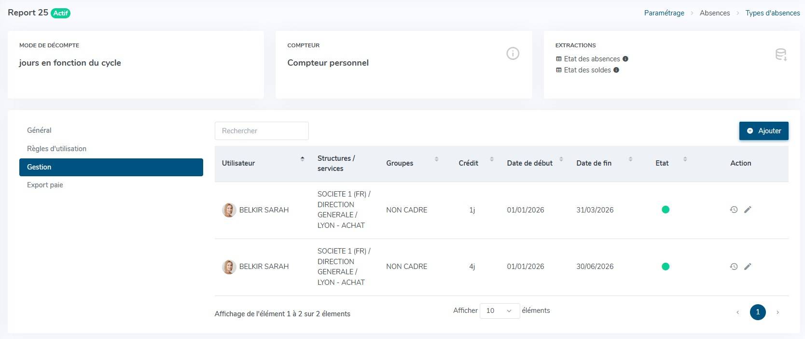Open history for the 1j credit row
805x339 pixels.
pos(734,210)
